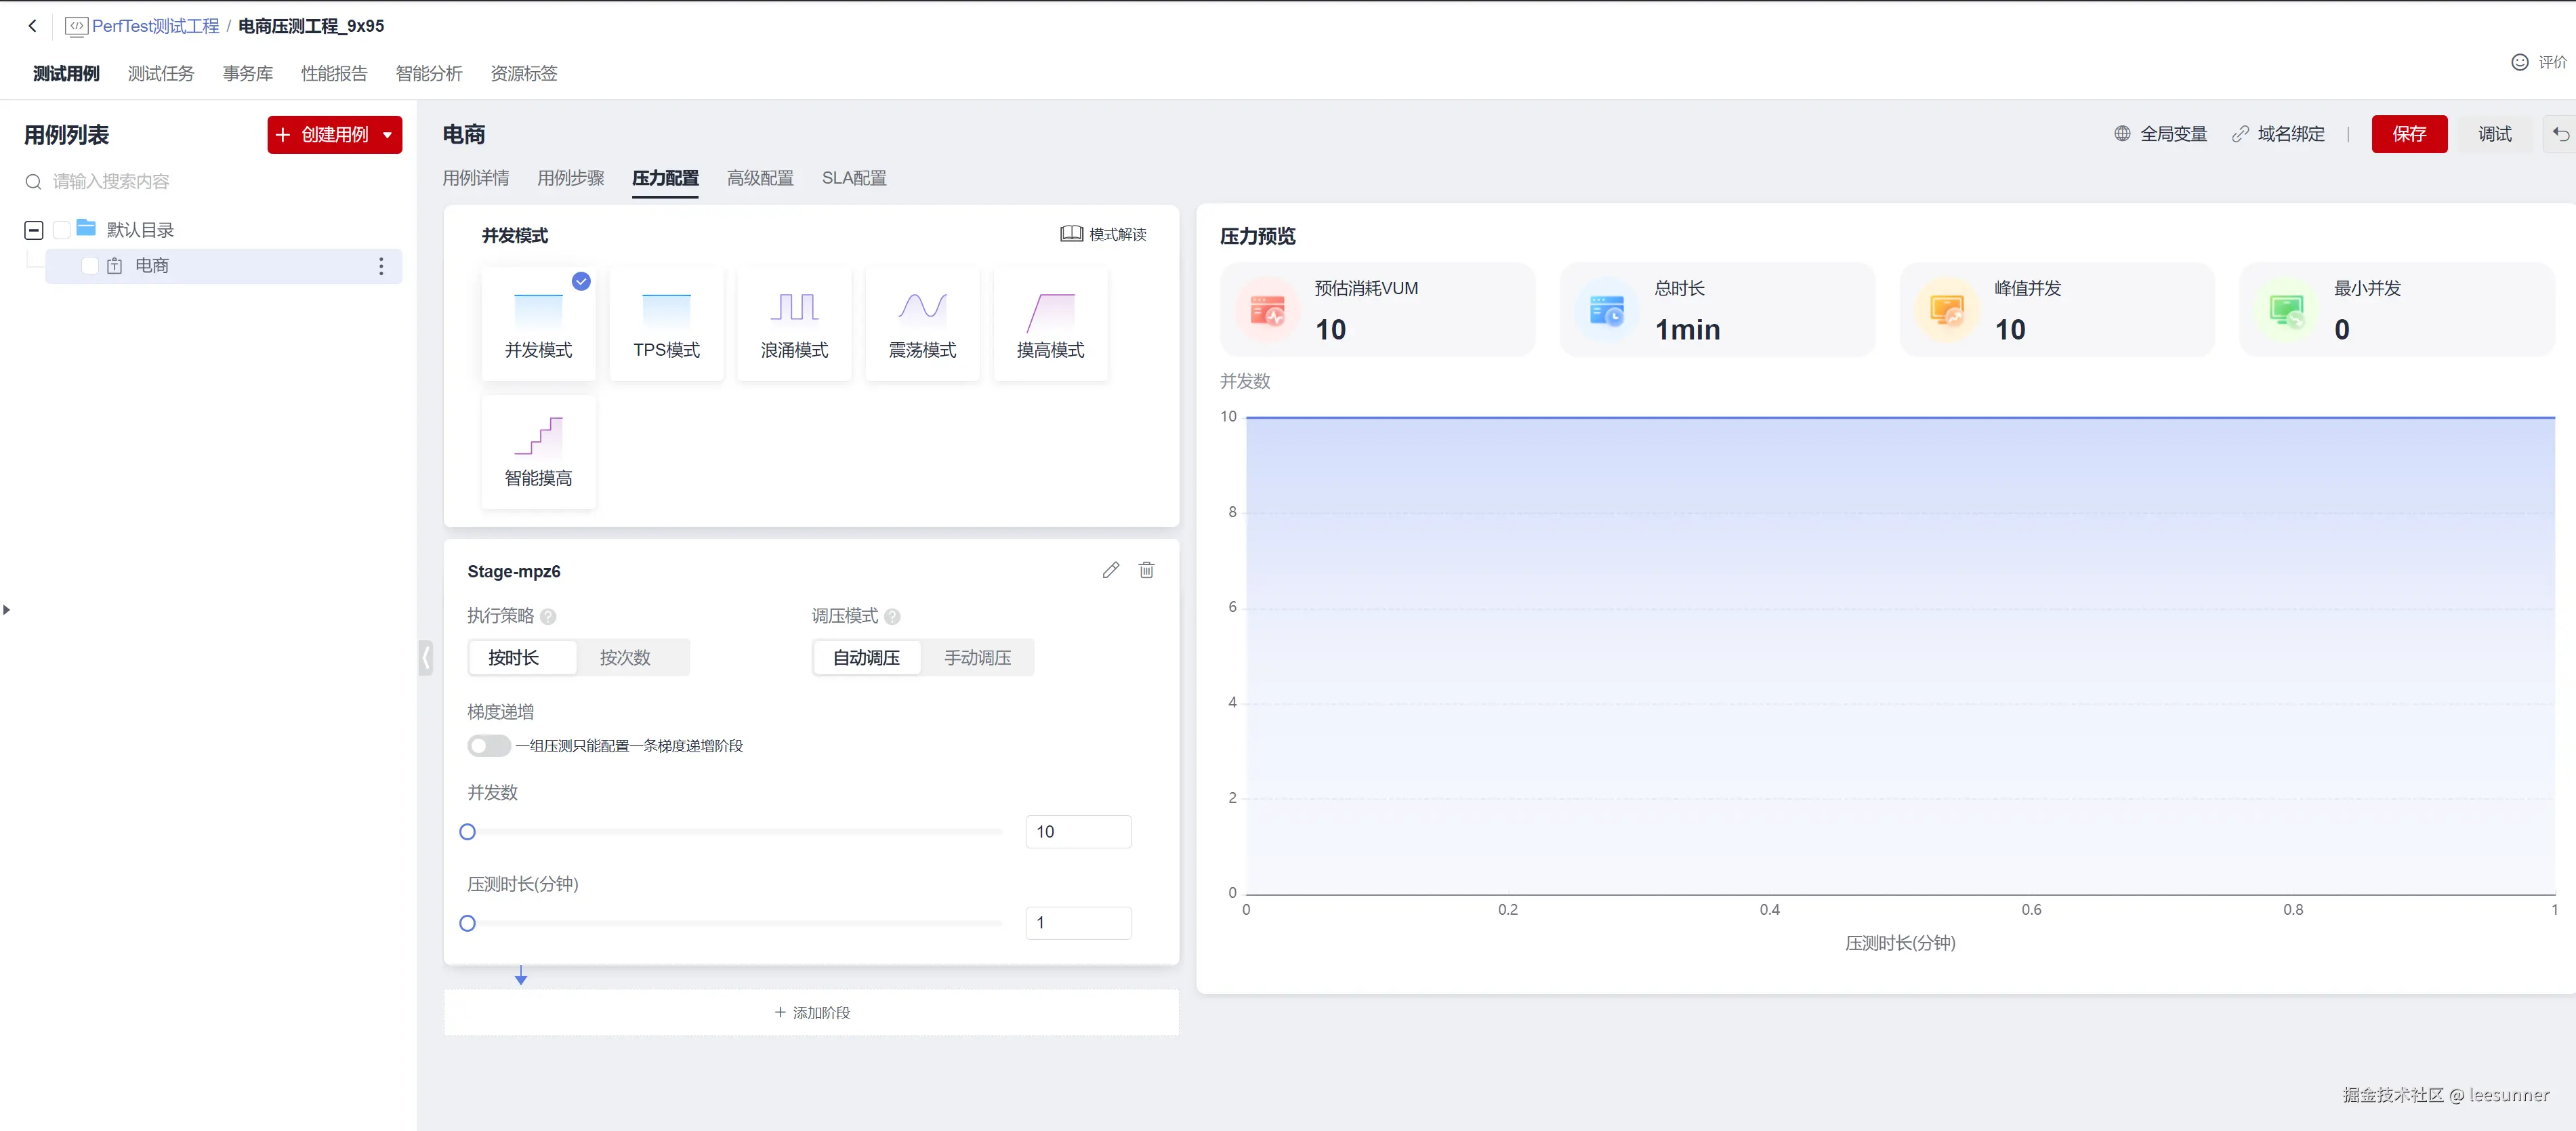Image resolution: width=2576 pixels, height=1131 pixels.
Task: Open the three-dot menu for 电商
Action: click(381, 266)
